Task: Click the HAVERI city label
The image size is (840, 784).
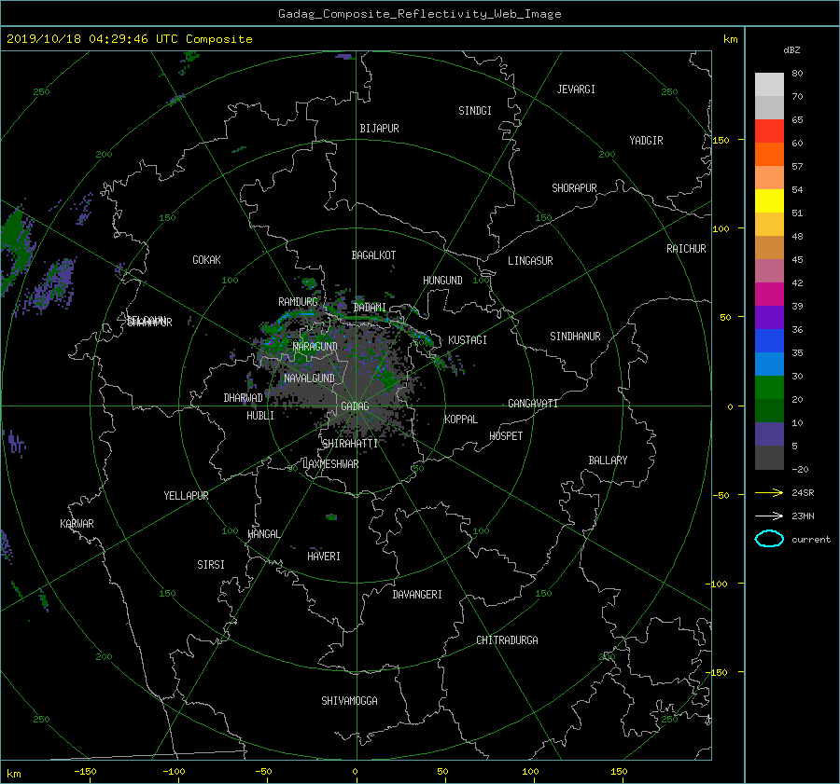Action: point(324,557)
